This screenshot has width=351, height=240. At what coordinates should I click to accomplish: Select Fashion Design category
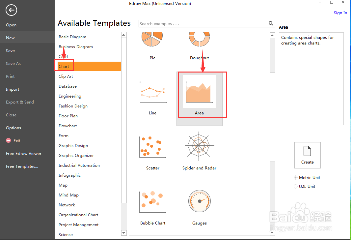pos(73,106)
